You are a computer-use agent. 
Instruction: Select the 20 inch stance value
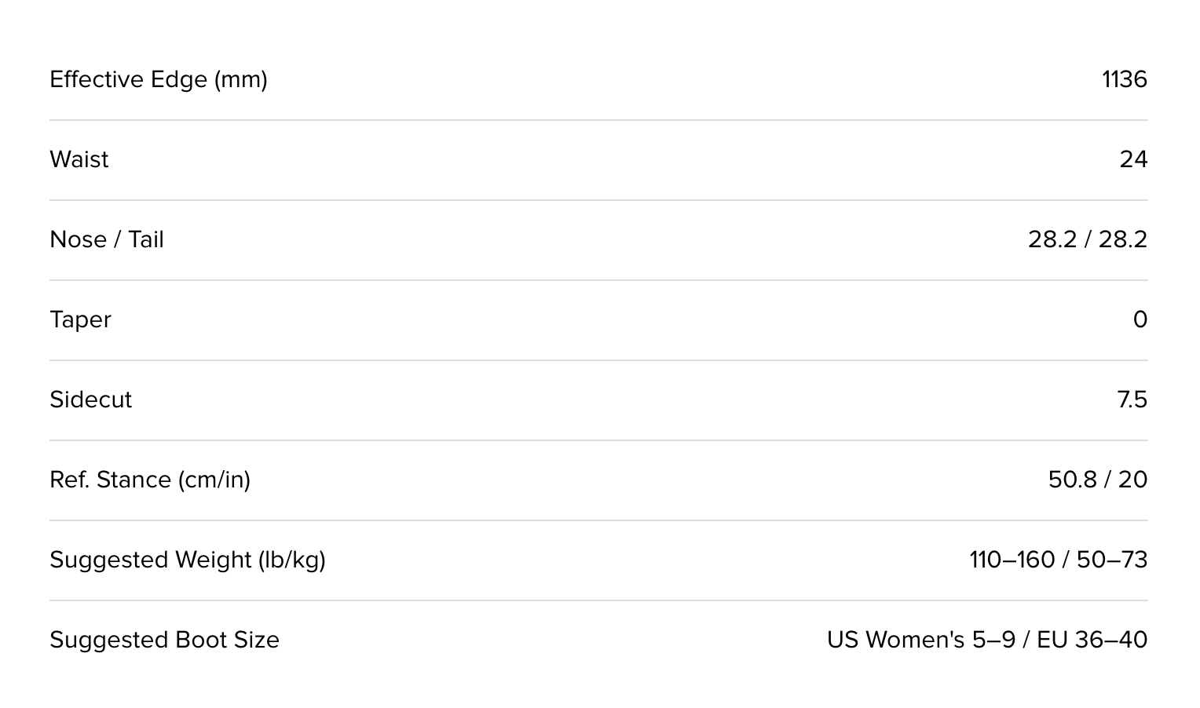(x=1132, y=480)
